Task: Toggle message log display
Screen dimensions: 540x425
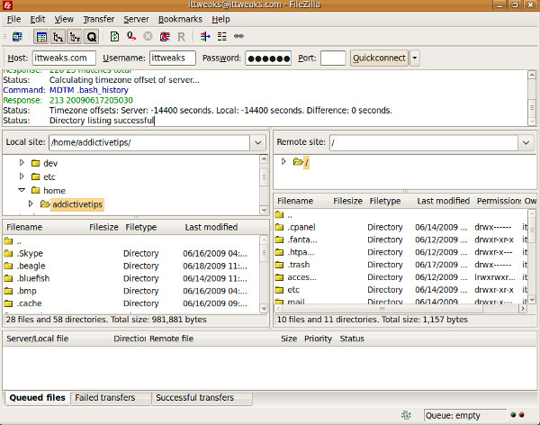Action: 41,37
